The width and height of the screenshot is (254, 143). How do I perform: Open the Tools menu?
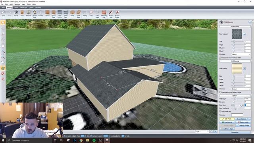click(x=29, y=4)
